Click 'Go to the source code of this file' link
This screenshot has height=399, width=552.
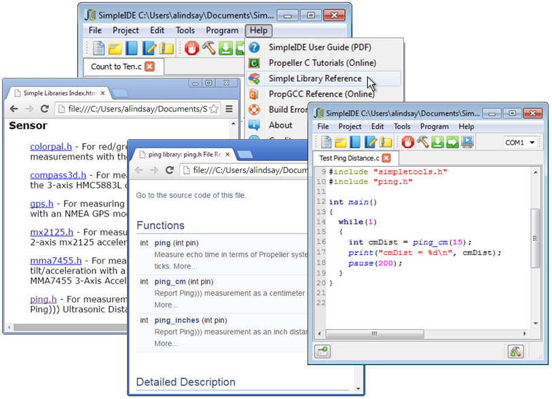(191, 195)
